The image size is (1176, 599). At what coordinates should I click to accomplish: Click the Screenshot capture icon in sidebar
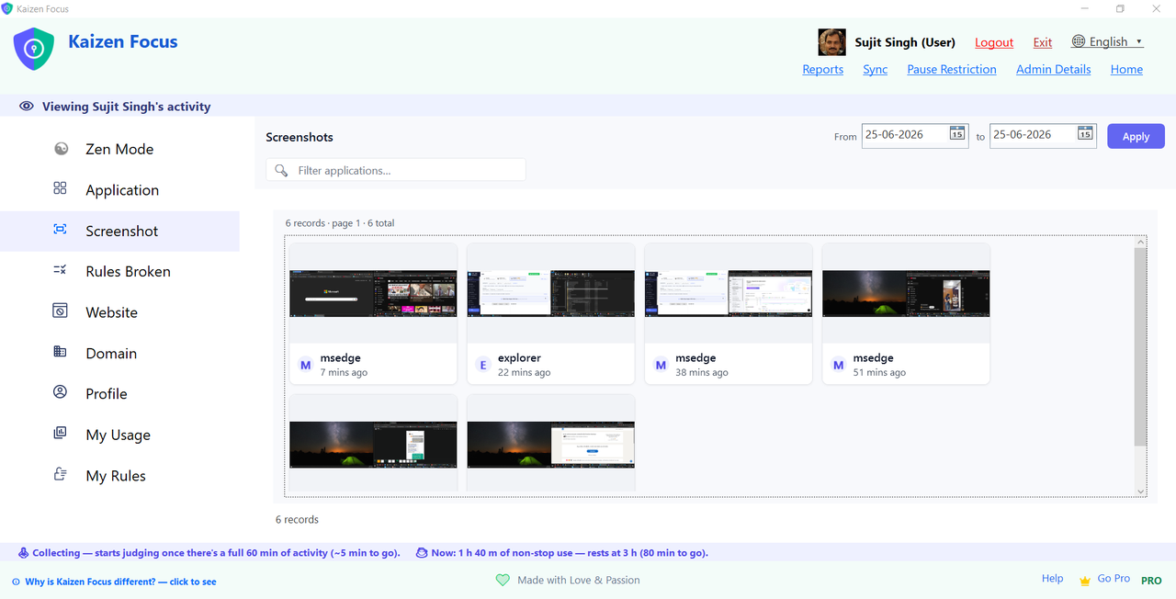[x=61, y=230]
